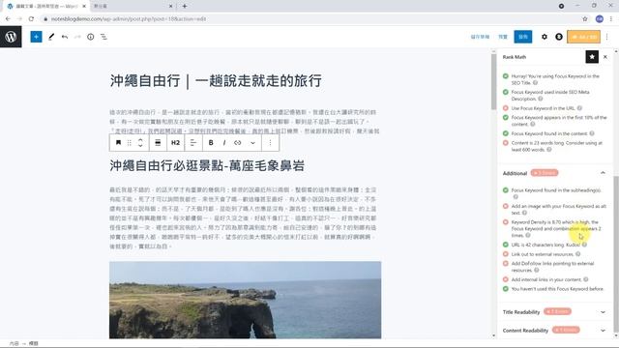
Task: Open more rich text controls chevron
Action: [x=252, y=142]
